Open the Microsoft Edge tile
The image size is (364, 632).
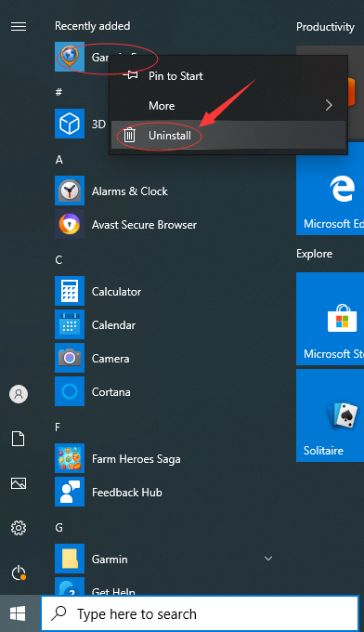(331, 189)
